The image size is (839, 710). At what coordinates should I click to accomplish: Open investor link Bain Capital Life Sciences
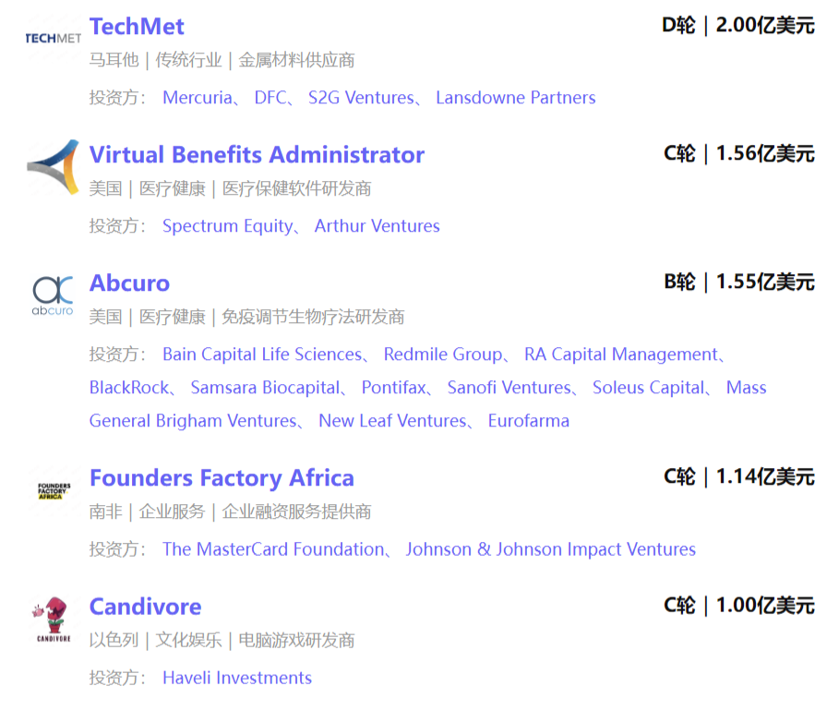coord(262,355)
